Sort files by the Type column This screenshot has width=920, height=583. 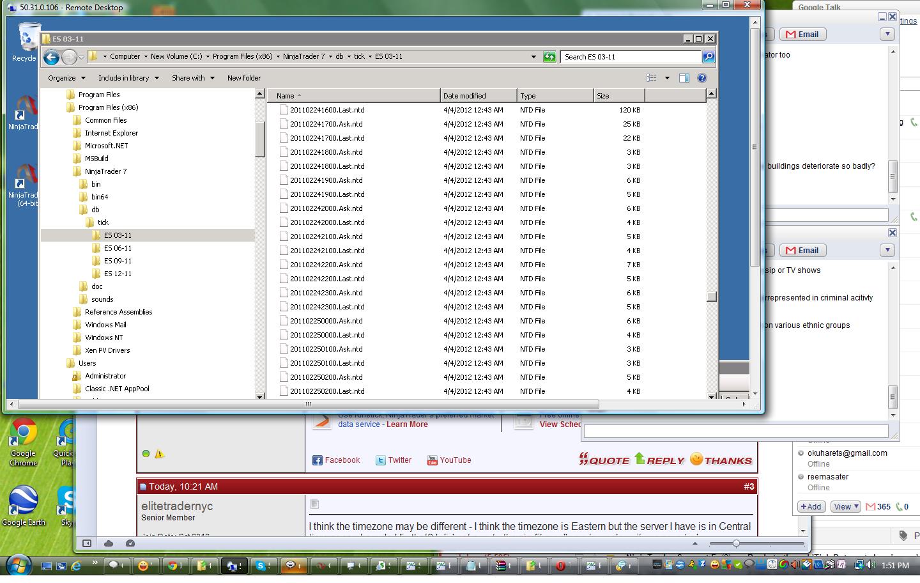tap(555, 96)
